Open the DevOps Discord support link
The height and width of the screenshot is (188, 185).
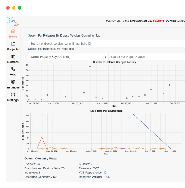click(175, 21)
